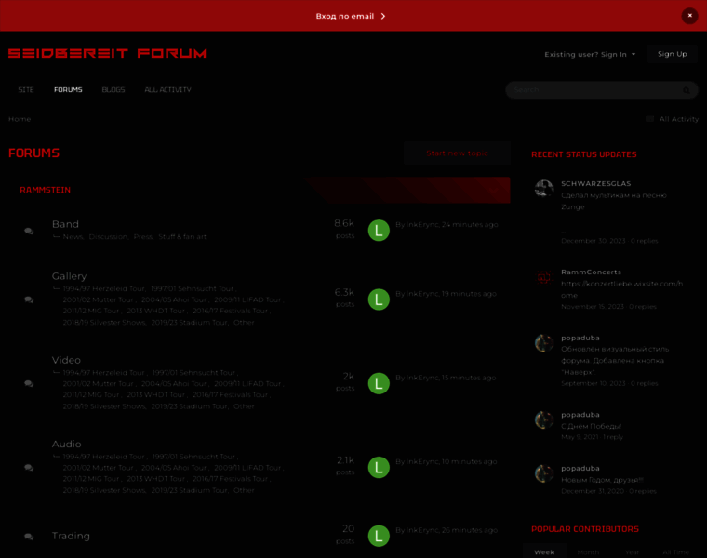Select the Week contributors tab

click(x=544, y=552)
